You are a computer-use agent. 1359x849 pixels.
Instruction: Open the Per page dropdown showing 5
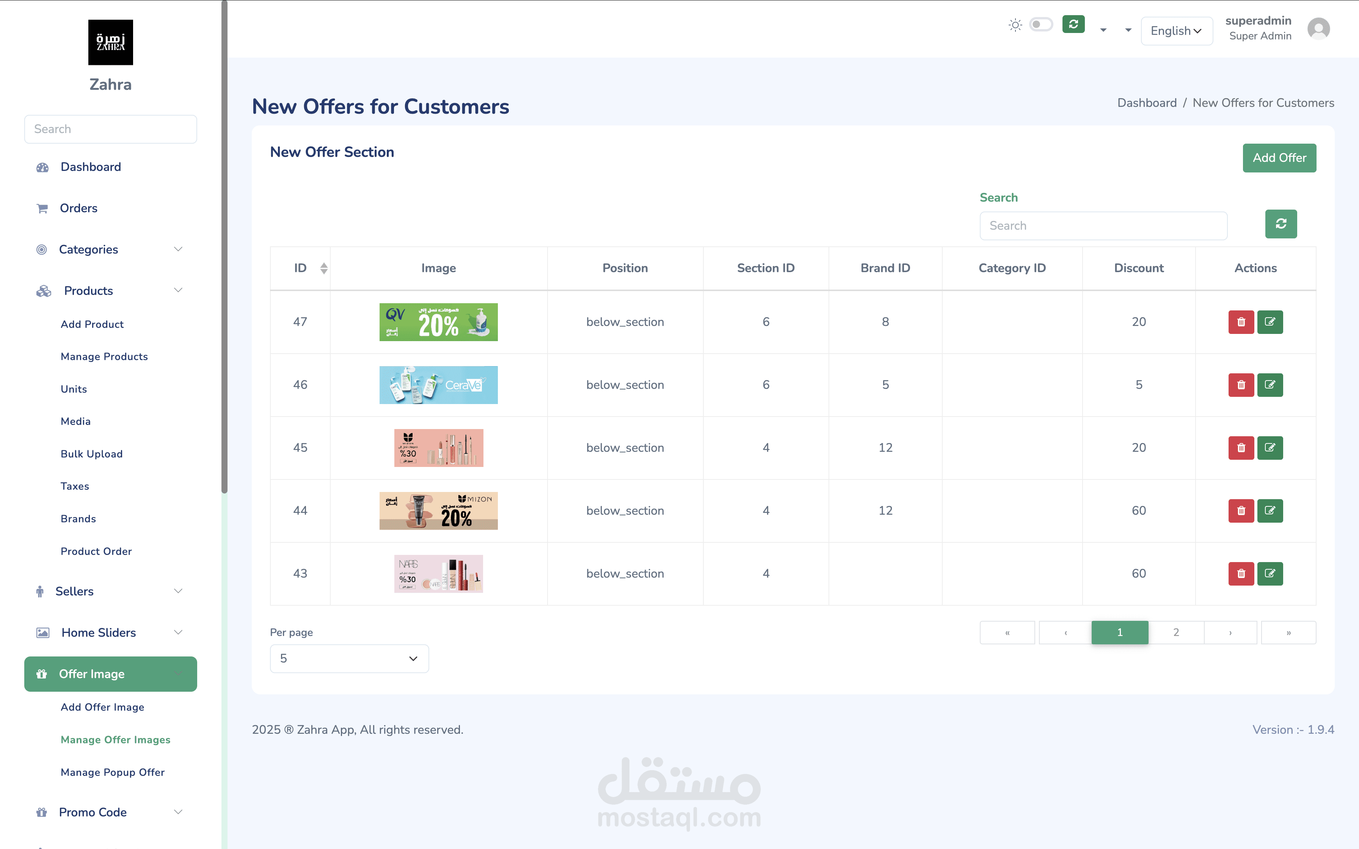coord(349,658)
